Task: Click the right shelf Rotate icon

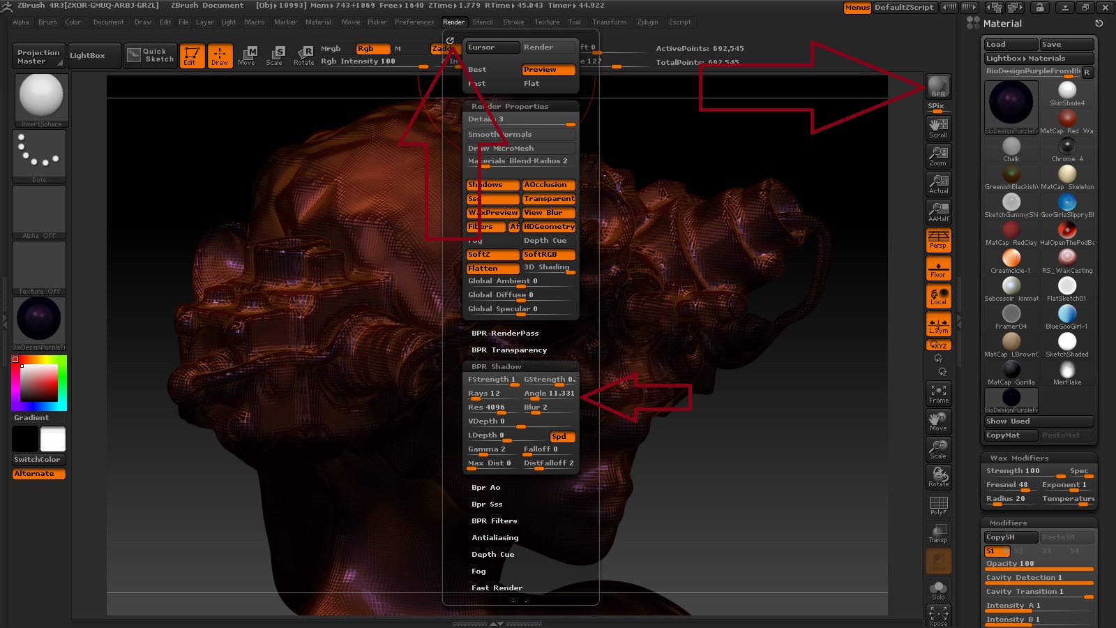Action: [938, 477]
